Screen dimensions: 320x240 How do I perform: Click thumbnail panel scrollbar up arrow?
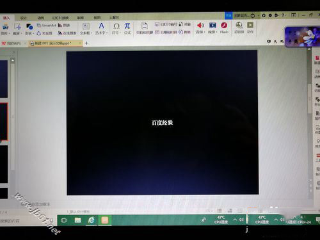(x=13, y=61)
